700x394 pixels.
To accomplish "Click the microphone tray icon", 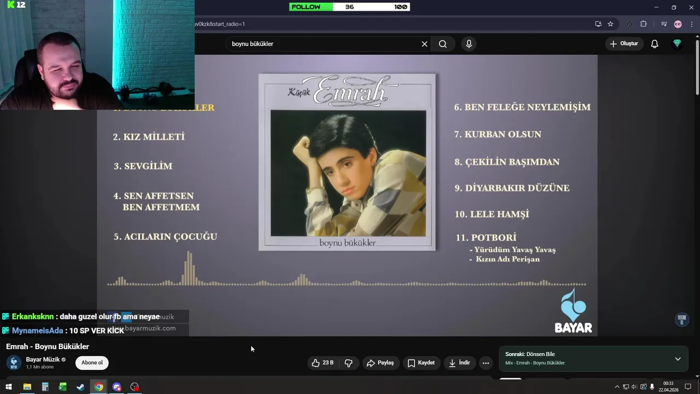I will 652,387.
